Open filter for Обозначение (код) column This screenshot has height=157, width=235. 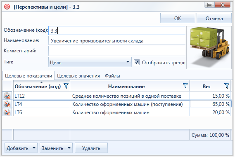[66, 86]
